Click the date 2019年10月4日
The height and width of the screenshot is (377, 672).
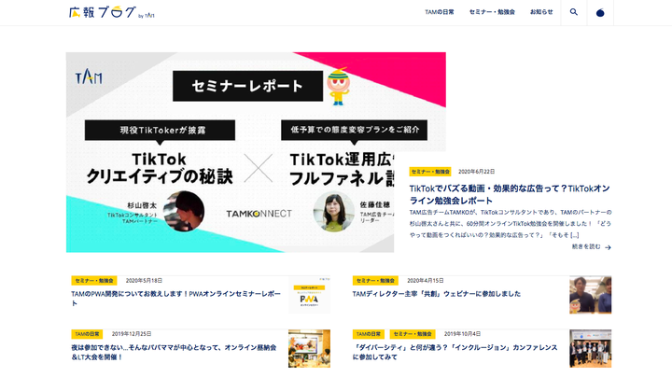click(x=462, y=334)
